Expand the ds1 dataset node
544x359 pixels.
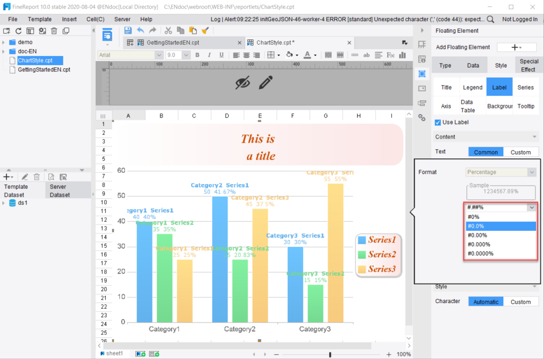tap(3, 203)
